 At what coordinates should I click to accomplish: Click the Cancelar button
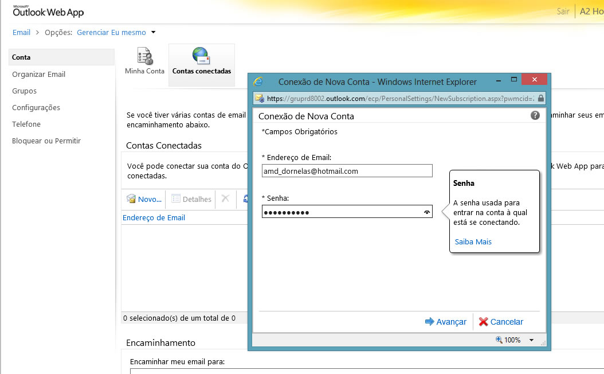501,322
